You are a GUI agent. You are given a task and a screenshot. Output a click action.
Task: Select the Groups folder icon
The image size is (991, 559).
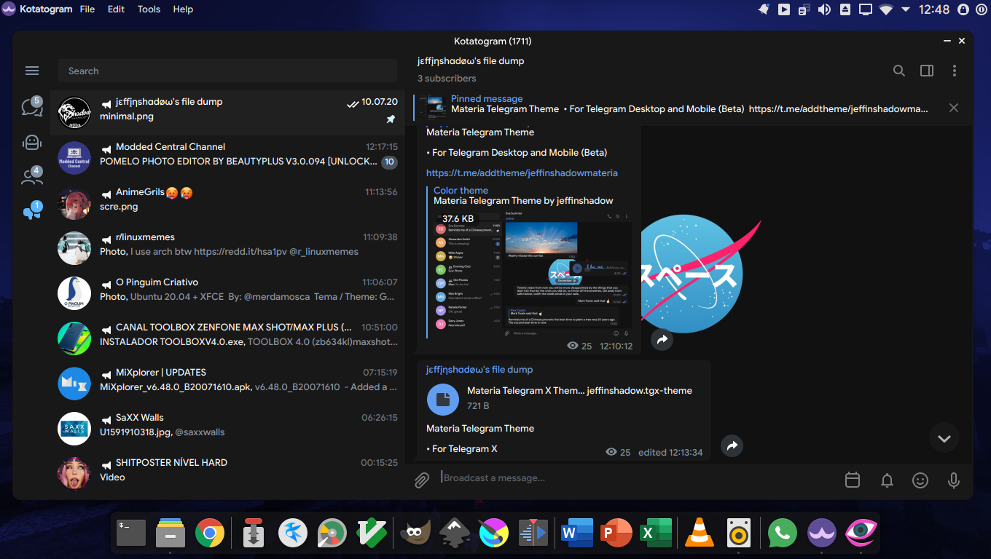[32, 176]
